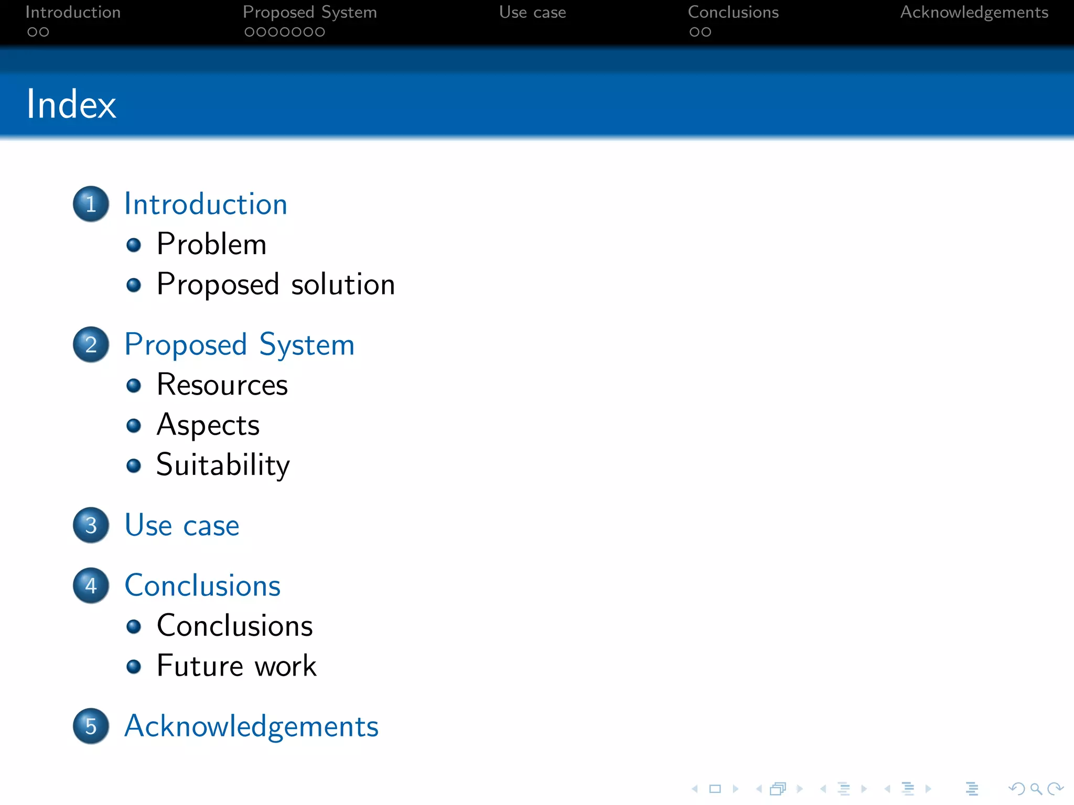Click next frame arrow beside frame stack icon
Image resolution: width=1074 pixels, height=805 pixels.
[x=800, y=789]
